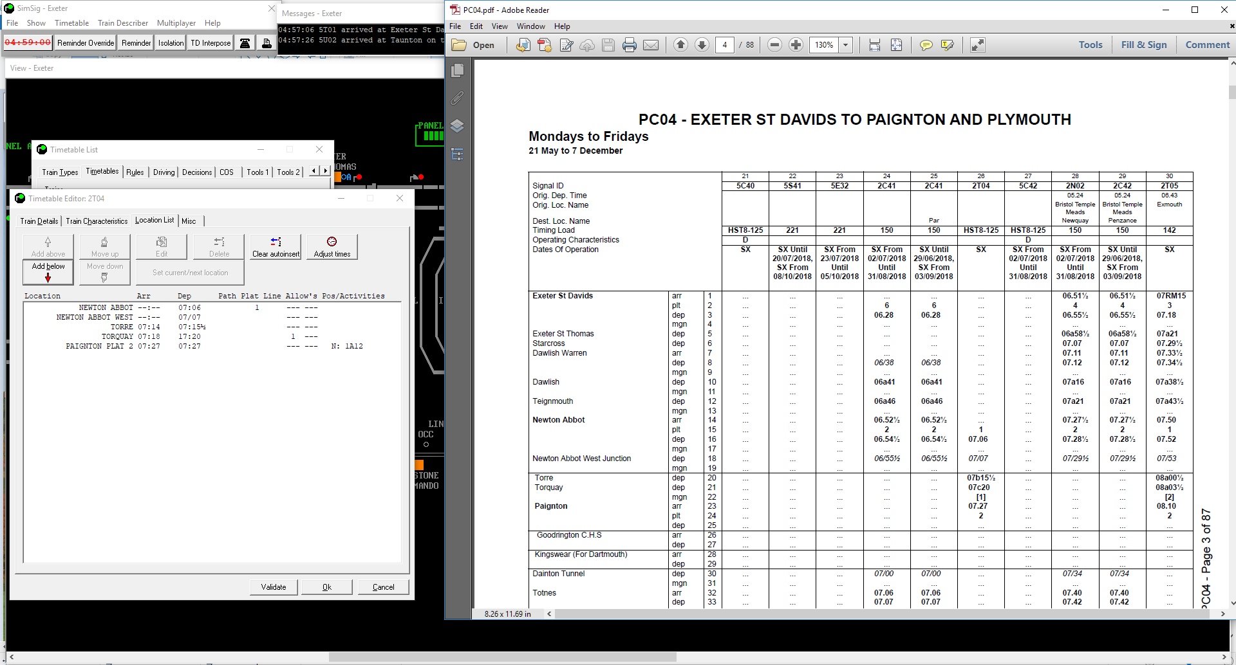Image resolution: width=1236 pixels, height=665 pixels.
Task: Switch to the Misc tab
Action: [x=189, y=221]
